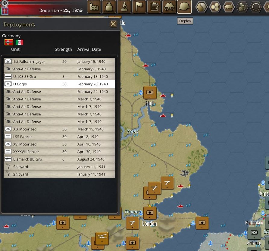
Task: Toggle the hex grid overlay icon
Action: click(x=215, y=7)
